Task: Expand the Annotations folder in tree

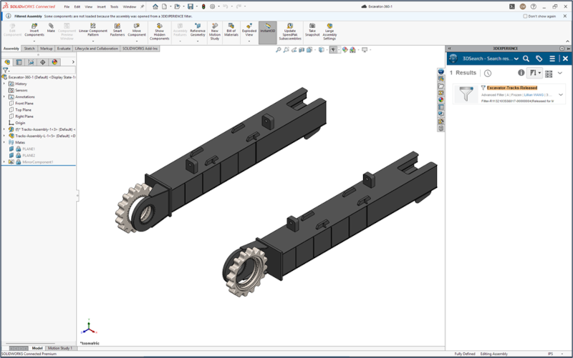Action: (4, 97)
